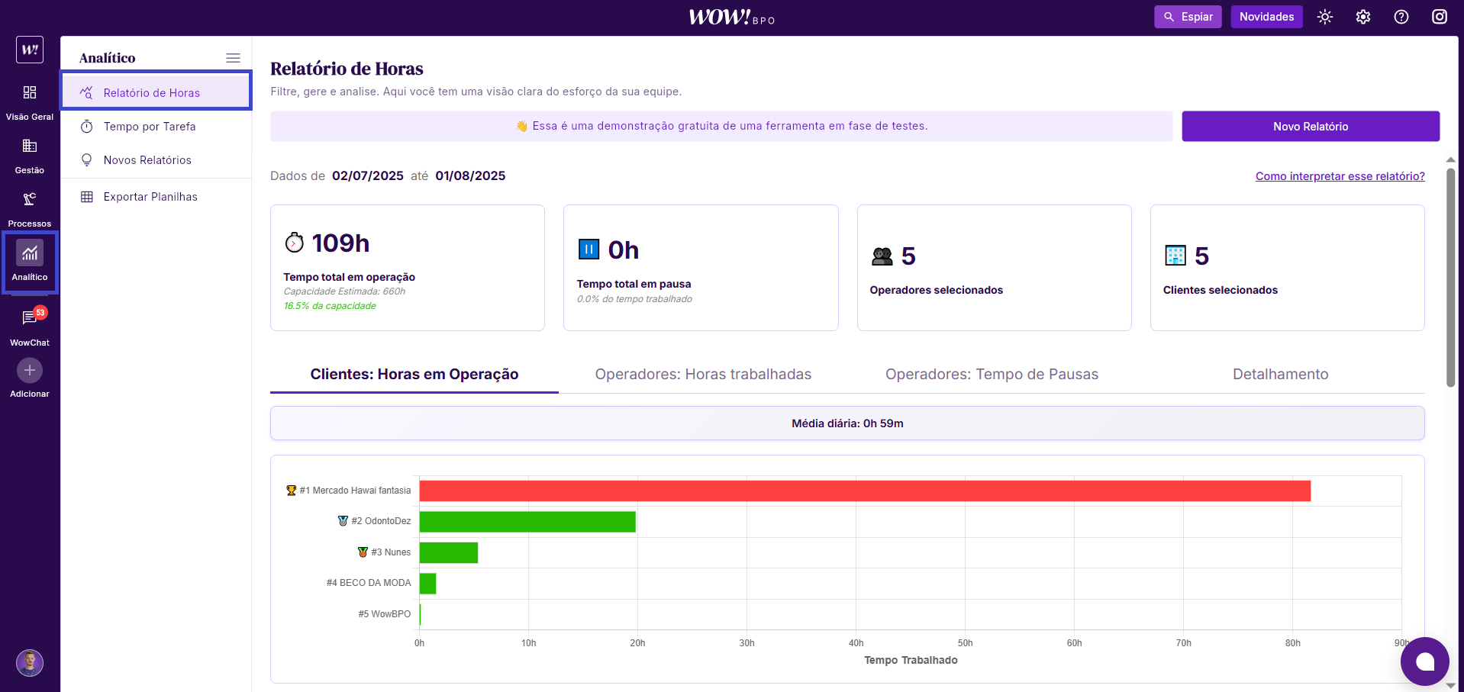Switch to Operadores: Tempo de Pausas tab
Viewport: 1464px width, 692px height.
click(x=992, y=375)
